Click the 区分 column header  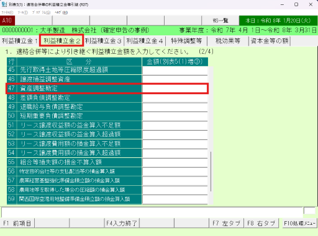pyautogui.click(x=79, y=61)
